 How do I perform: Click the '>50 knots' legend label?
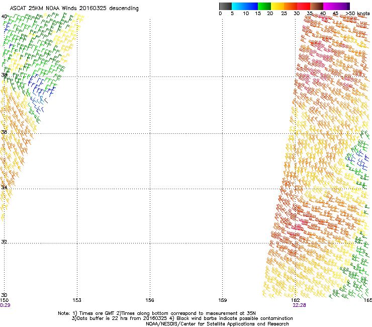[357, 14]
